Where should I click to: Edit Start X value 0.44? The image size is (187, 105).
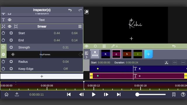tap(57, 33)
